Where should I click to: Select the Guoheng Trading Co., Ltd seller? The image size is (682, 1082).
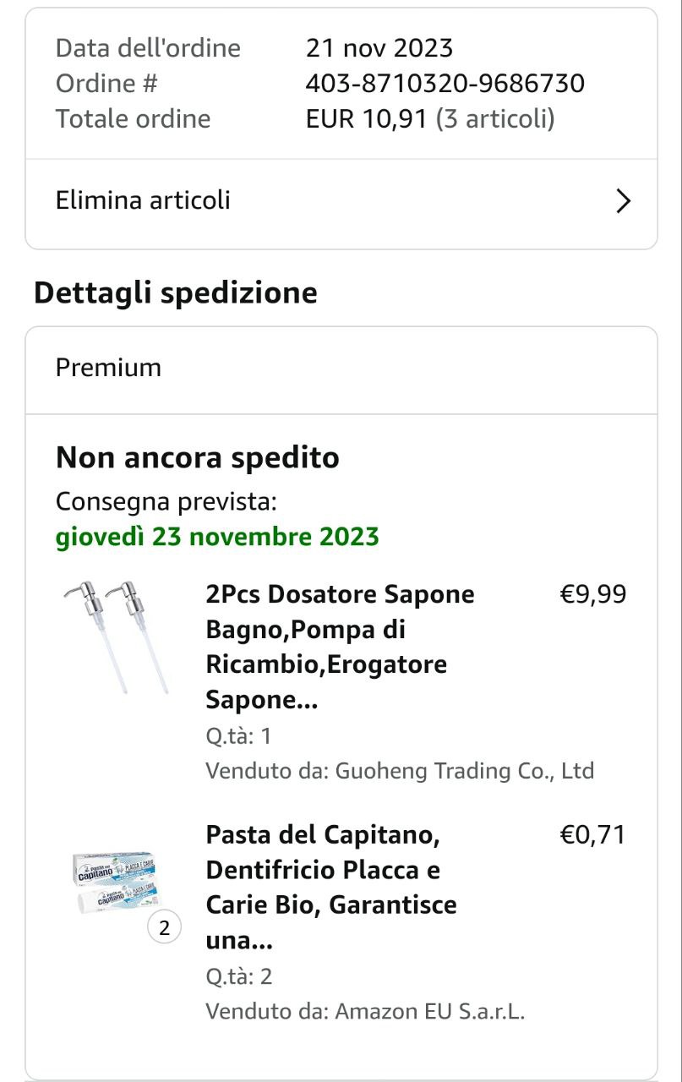[465, 771]
